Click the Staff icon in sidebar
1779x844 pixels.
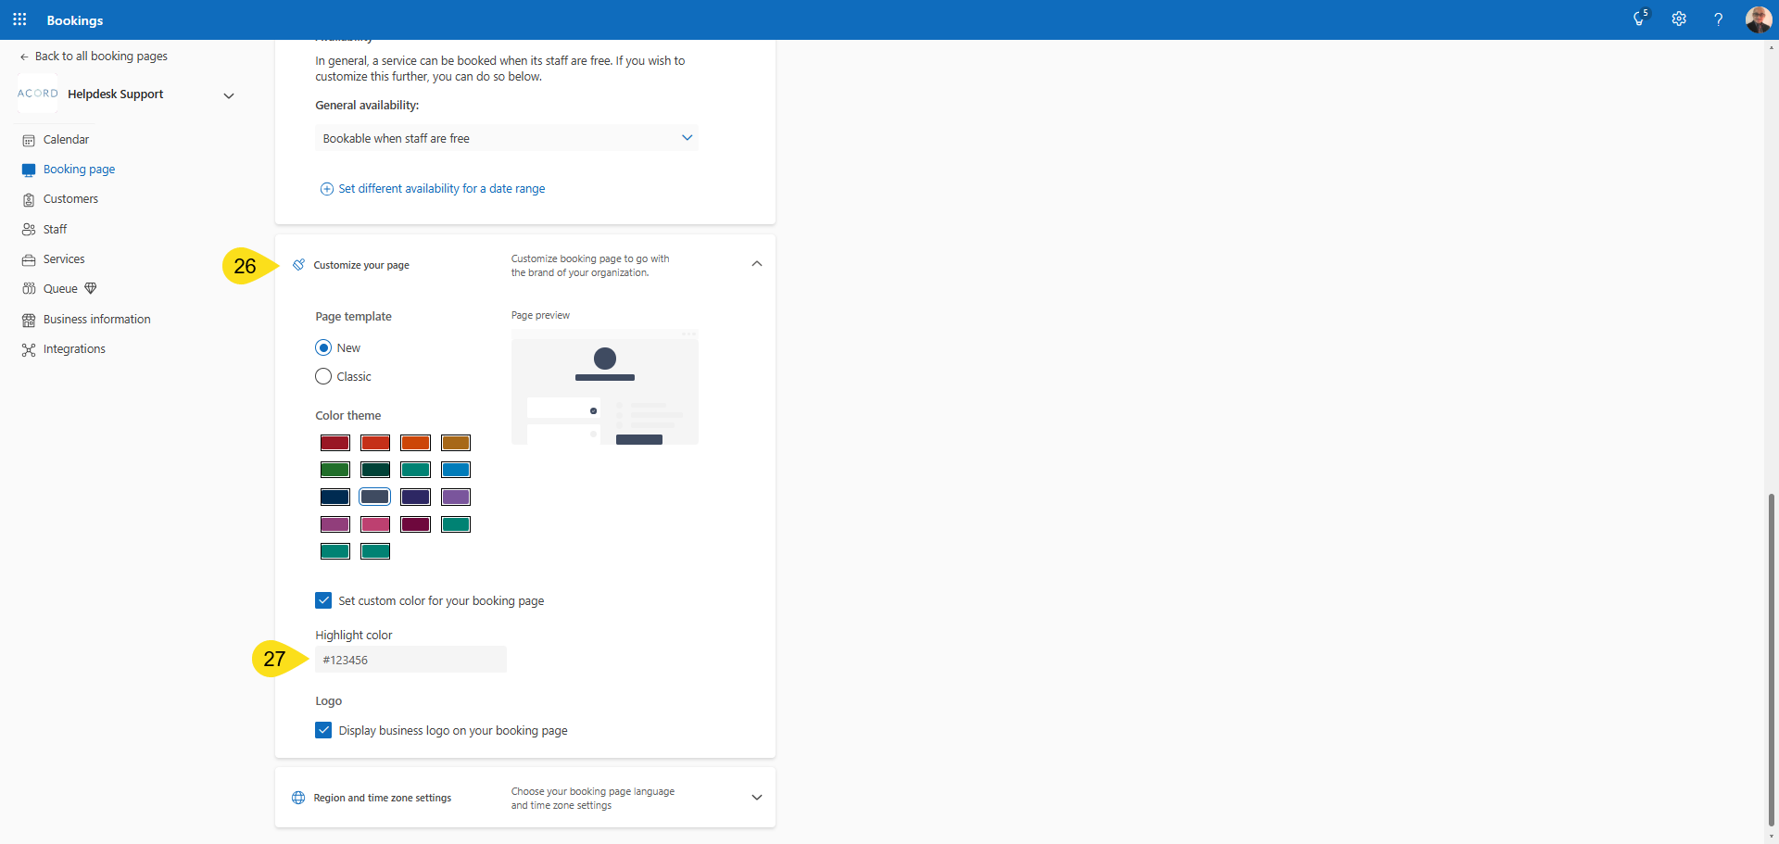tap(29, 230)
